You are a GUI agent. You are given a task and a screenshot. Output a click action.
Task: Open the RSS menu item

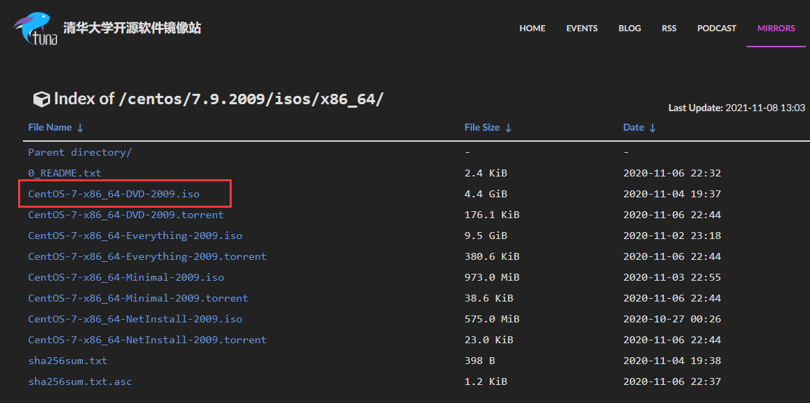pos(669,28)
